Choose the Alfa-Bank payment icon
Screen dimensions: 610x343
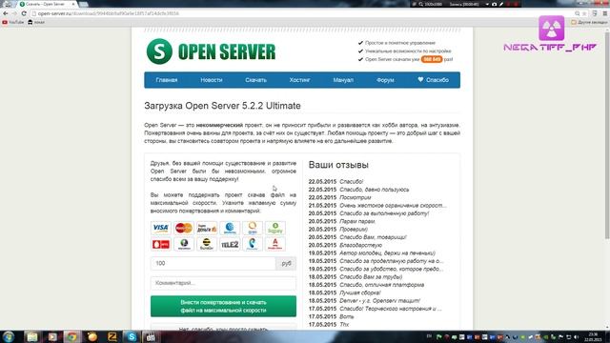(275, 244)
